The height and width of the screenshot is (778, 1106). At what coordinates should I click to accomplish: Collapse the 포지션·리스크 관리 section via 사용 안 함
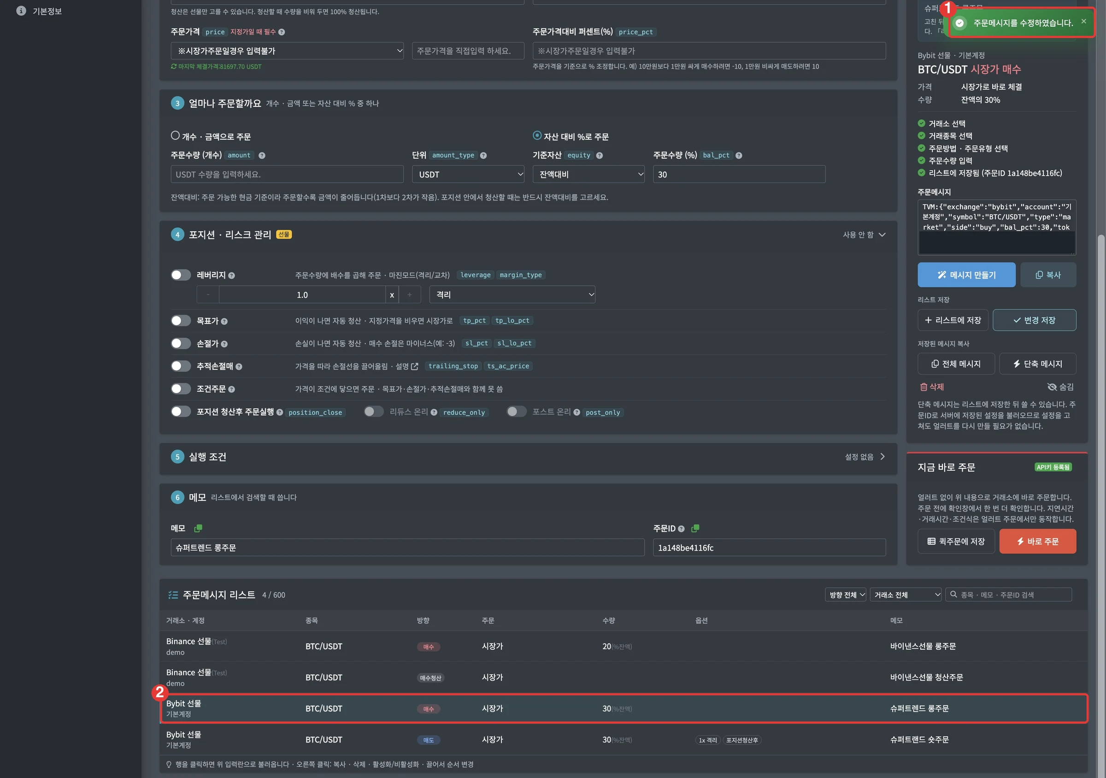864,235
